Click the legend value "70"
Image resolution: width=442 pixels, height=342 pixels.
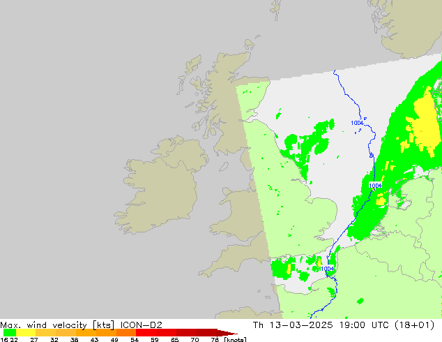195,339
